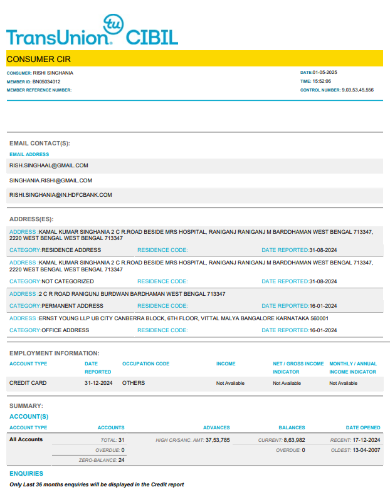The image size is (390, 497).
Task: Select email RISH.SINGHAAL@GMAIL.COM
Action: 49,165
